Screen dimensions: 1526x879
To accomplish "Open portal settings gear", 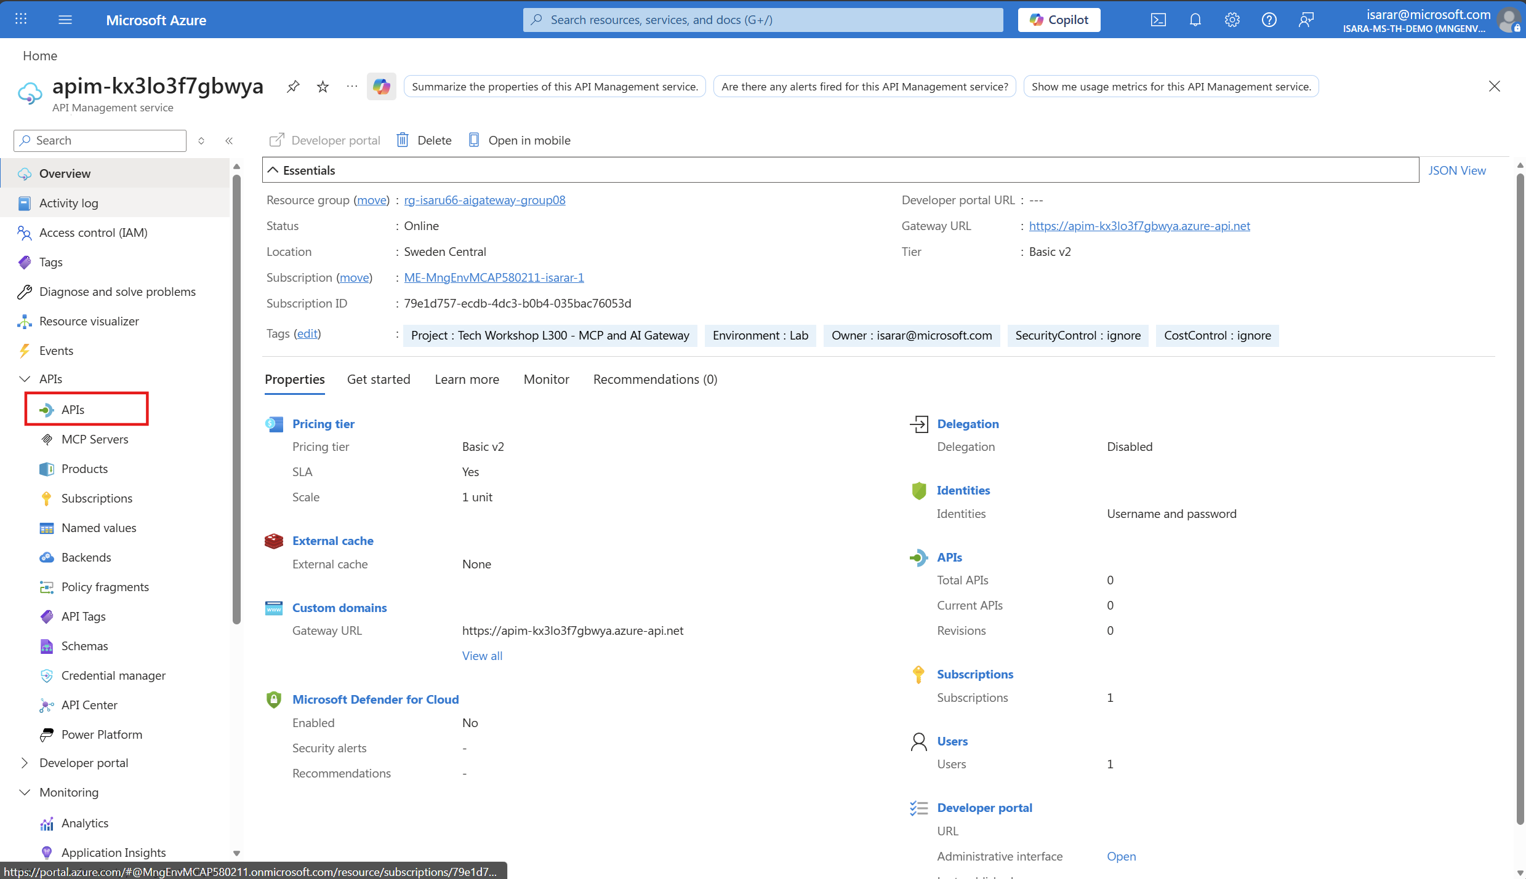I will click(x=1232, y=20).
